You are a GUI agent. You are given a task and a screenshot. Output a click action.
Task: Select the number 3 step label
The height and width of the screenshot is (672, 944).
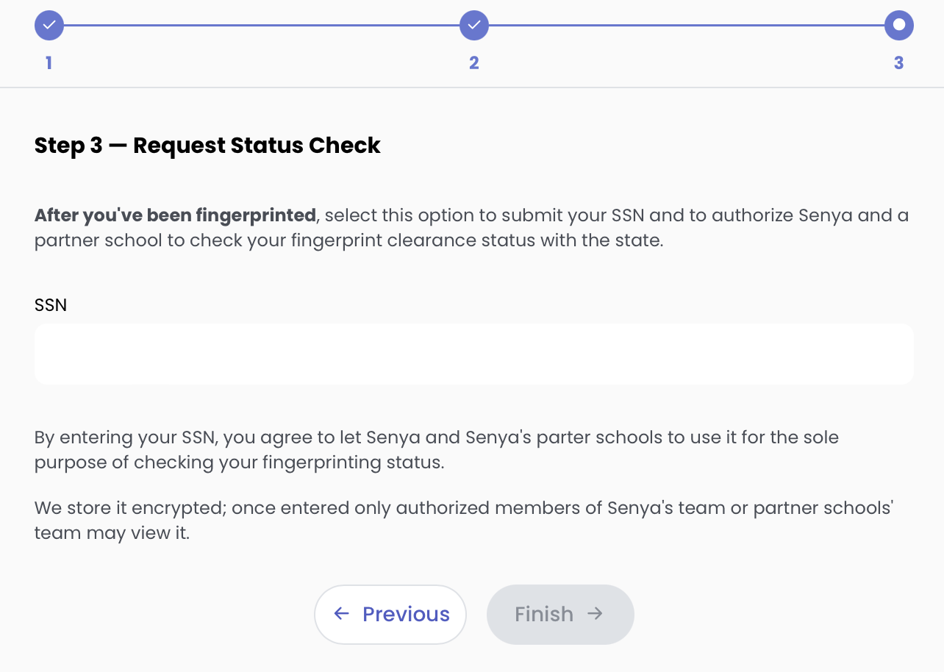898,63
